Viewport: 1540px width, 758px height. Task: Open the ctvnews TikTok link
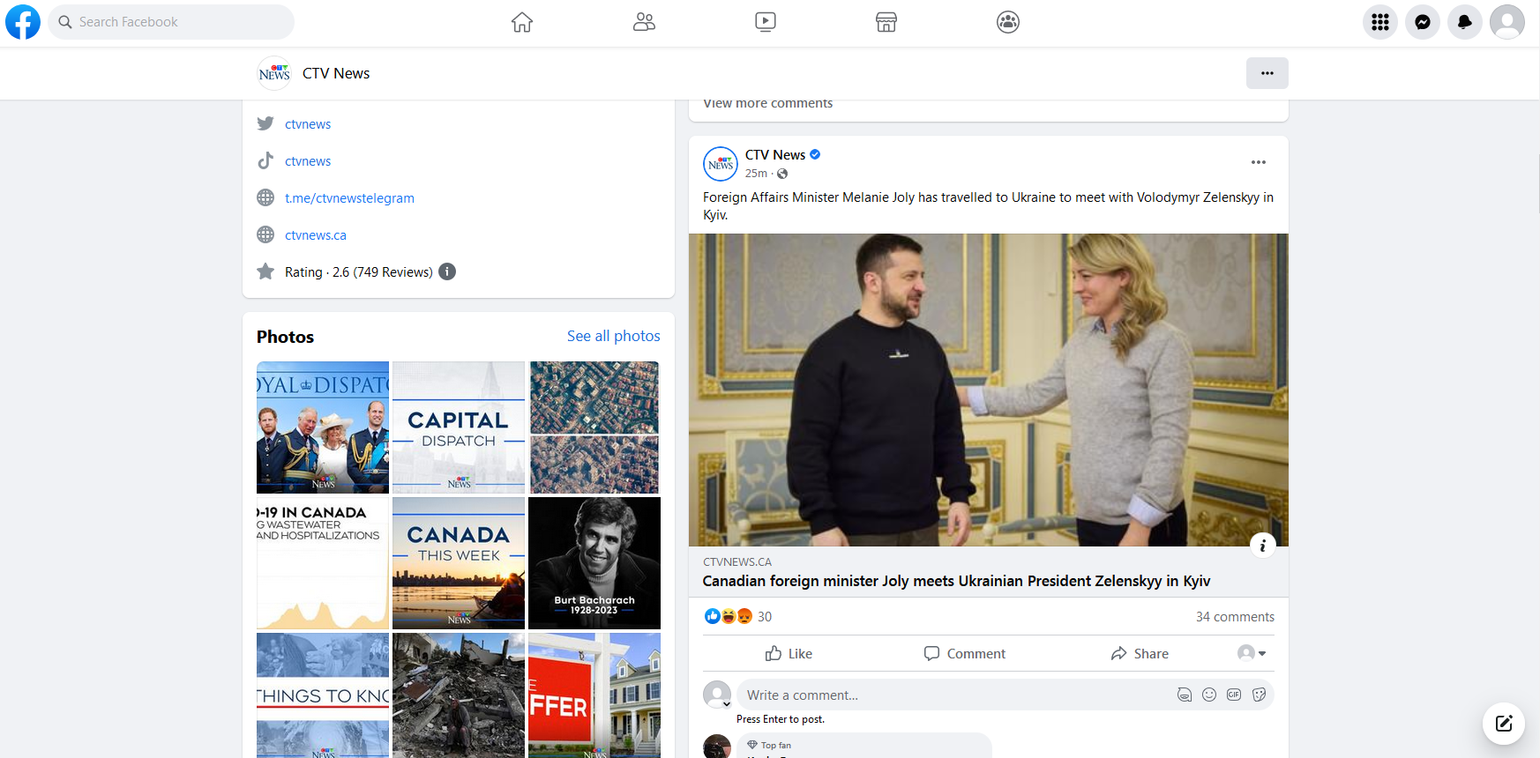click(x=308, y=161)
